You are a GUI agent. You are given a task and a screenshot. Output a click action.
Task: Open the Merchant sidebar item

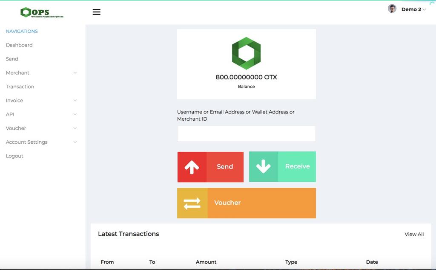[x=17, y=73]
